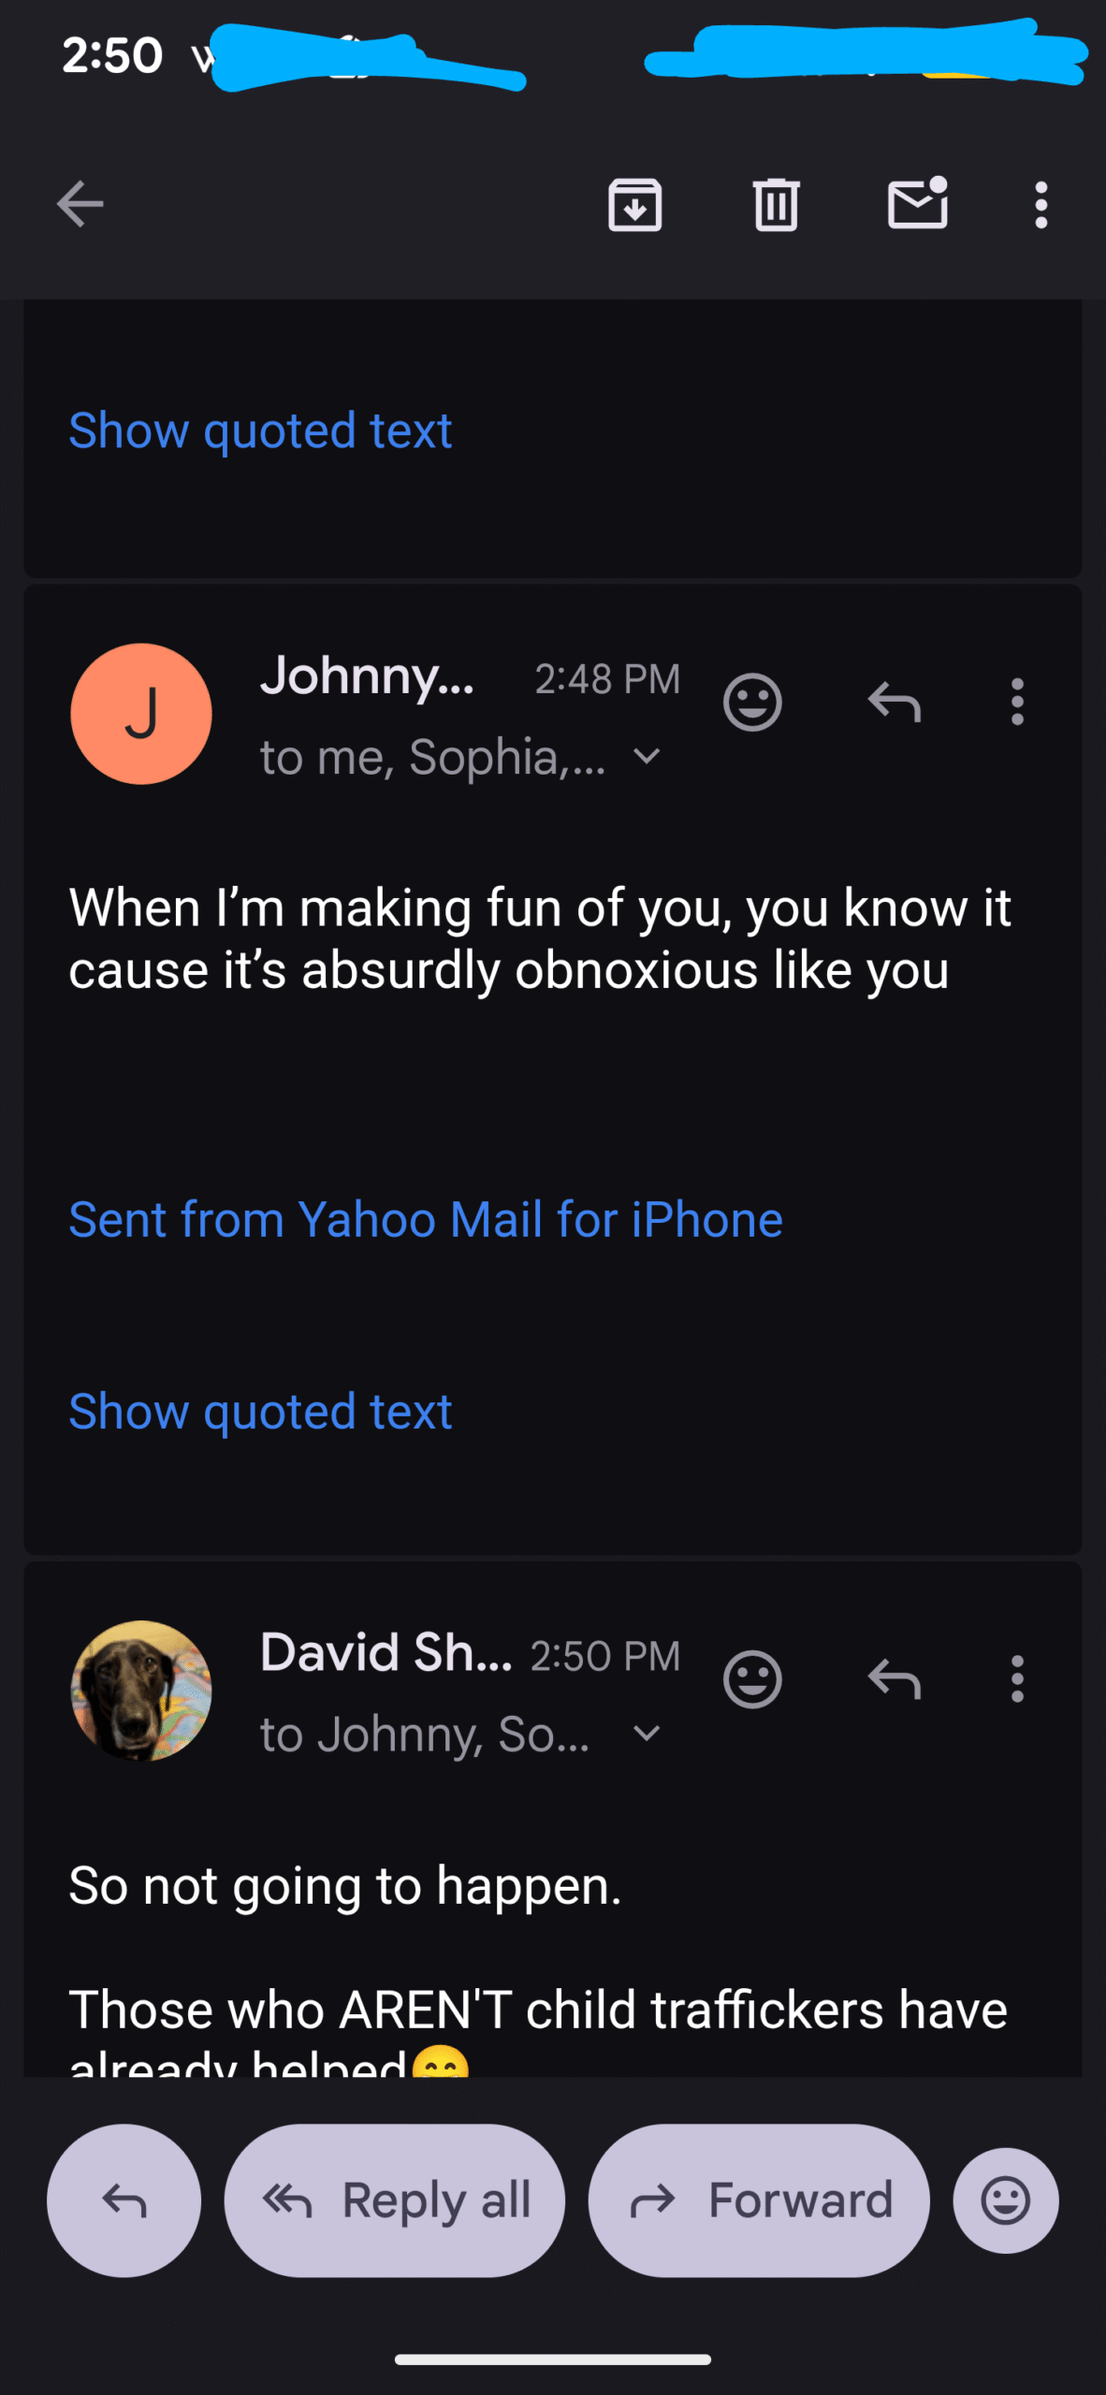Expand recipient details for David's message
This screenshot has width=1106, height=2395.
point(647,1734)
